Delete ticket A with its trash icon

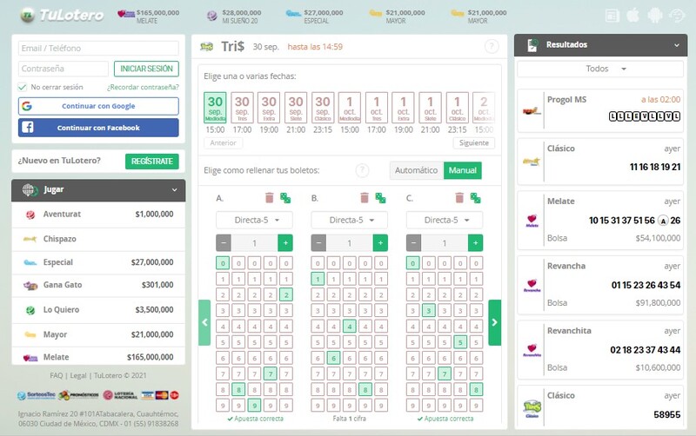(x=269, y=198)
